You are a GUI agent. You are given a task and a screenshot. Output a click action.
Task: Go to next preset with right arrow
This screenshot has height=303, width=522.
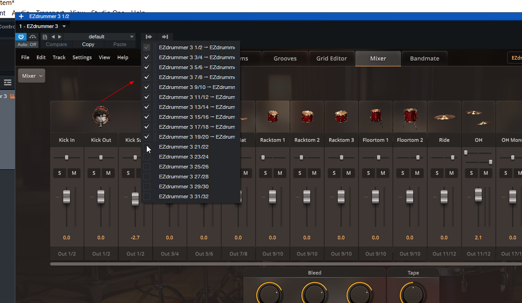coord(60,37)
